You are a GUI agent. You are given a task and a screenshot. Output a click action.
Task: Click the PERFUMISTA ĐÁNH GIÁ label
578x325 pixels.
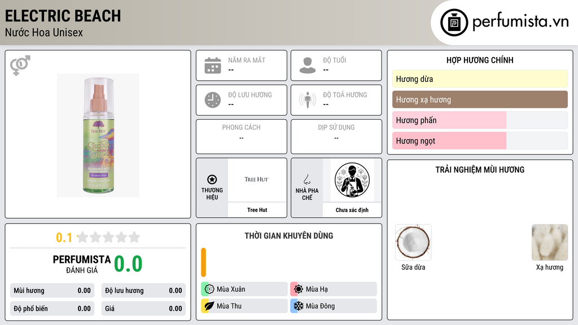(82, 264)
